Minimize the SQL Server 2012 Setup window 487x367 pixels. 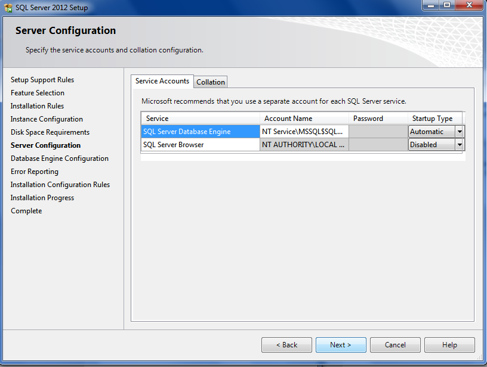click(431, 5)
